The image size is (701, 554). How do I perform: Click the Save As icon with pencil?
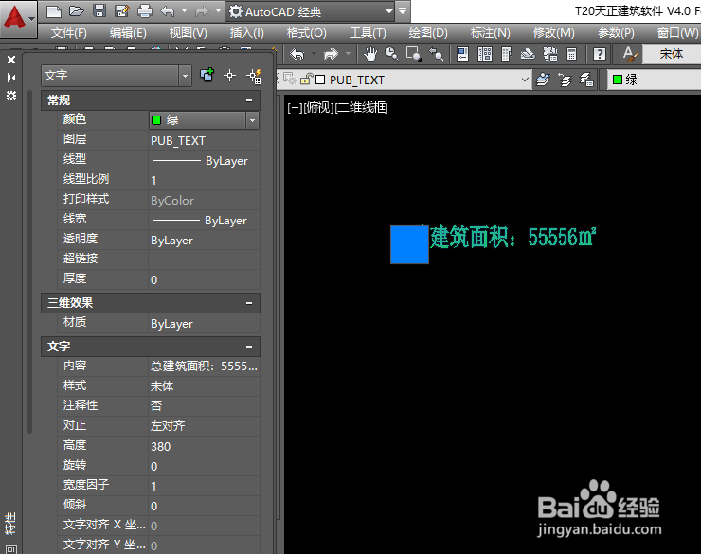click(x=121, y=11)
